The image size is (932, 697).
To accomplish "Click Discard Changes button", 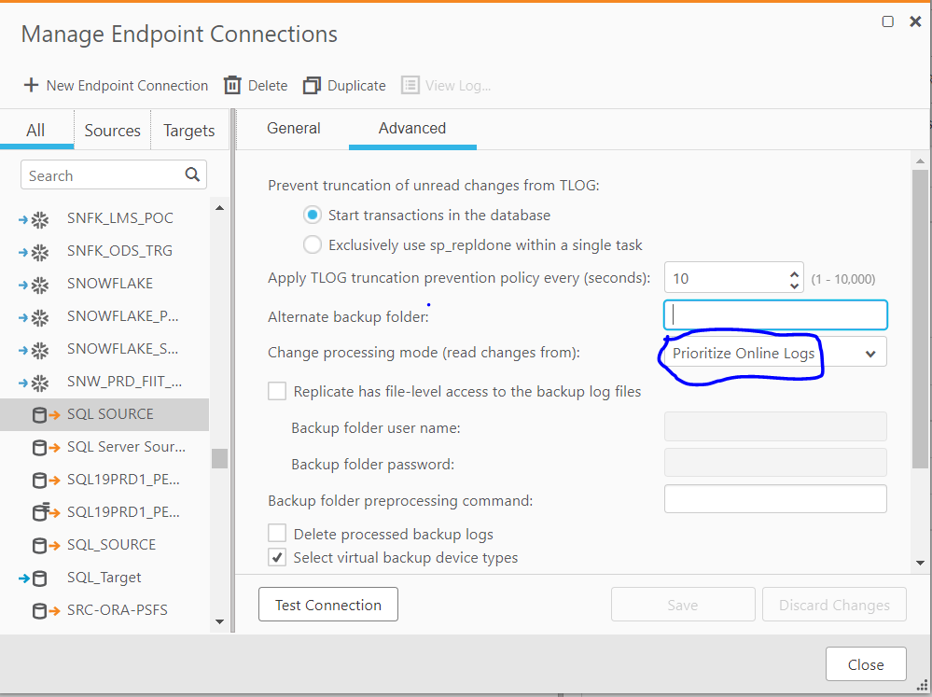I will pos(835,605).
